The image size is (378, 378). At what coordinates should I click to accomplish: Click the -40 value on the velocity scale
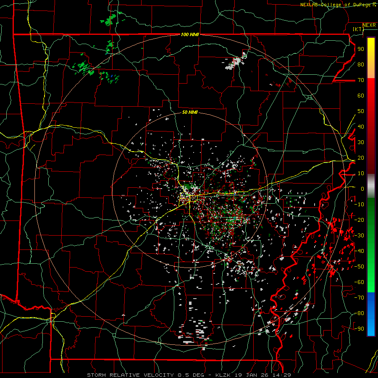(x=359, y=251)
